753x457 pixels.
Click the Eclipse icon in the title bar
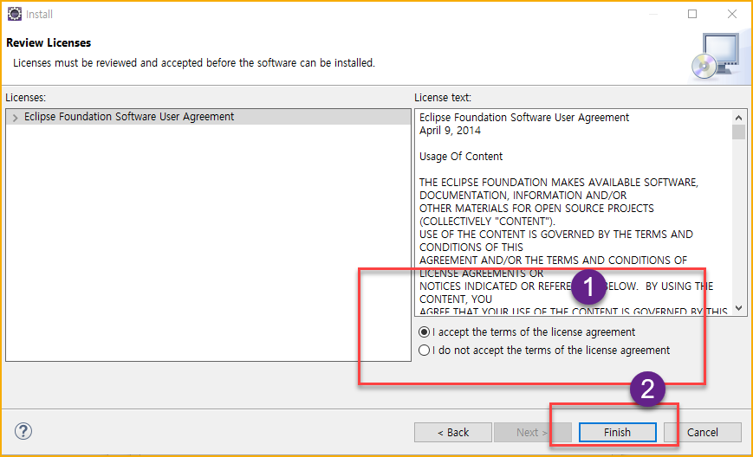(15, 14)
